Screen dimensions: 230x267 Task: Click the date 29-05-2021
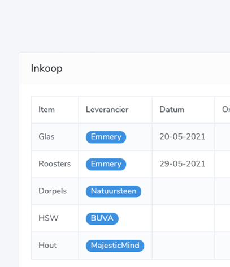pyautogui.click(x=183, y=164)
